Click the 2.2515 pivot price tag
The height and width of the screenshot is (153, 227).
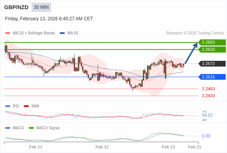click(x=212, y=77)
